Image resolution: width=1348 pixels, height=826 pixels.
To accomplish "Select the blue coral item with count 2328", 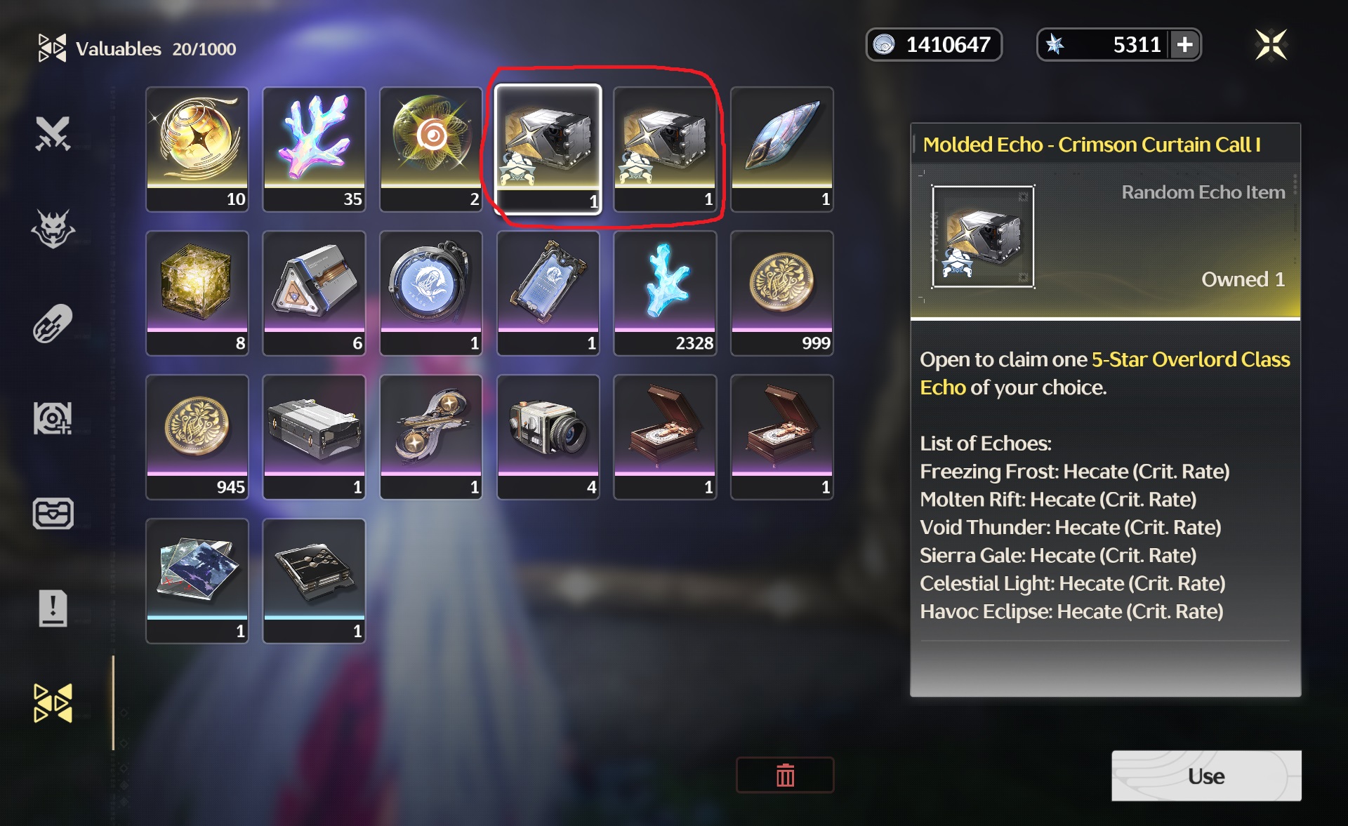I will 665,293.
